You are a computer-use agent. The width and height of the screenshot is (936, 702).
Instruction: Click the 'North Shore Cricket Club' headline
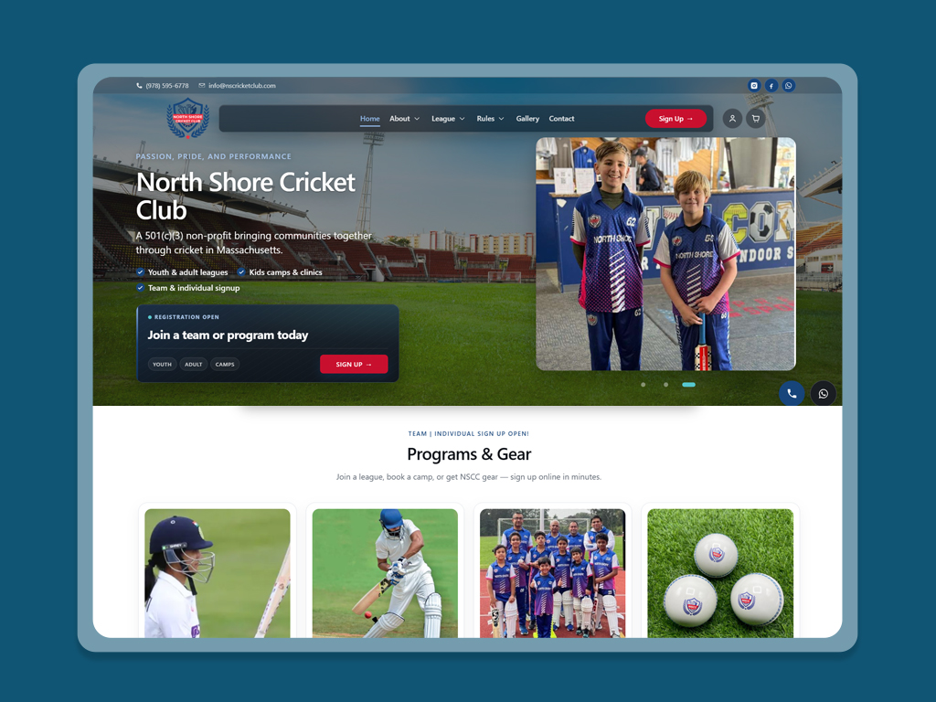(246, 196)
